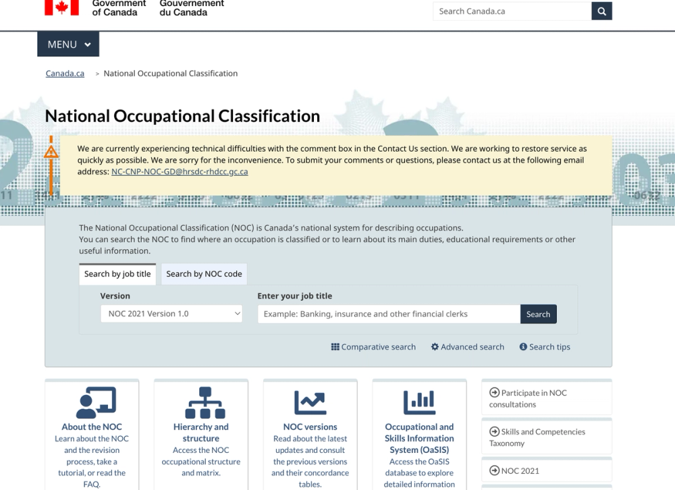Click the Version label above the dropdown
The width and height of the screenshot is (675, 490).
tap(115, 296)
